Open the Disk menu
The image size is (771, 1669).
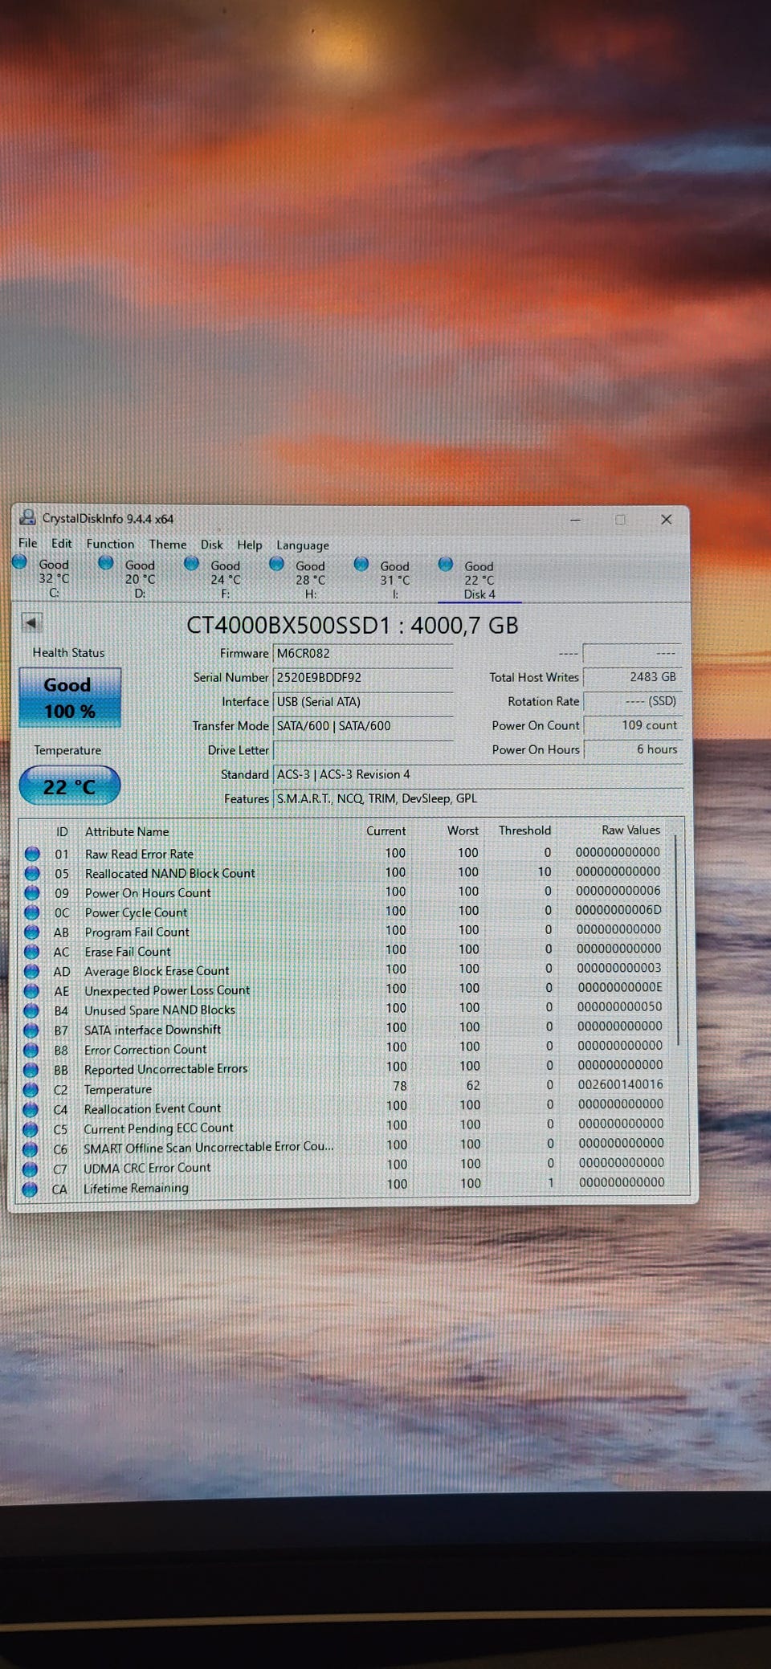point(212,545)
